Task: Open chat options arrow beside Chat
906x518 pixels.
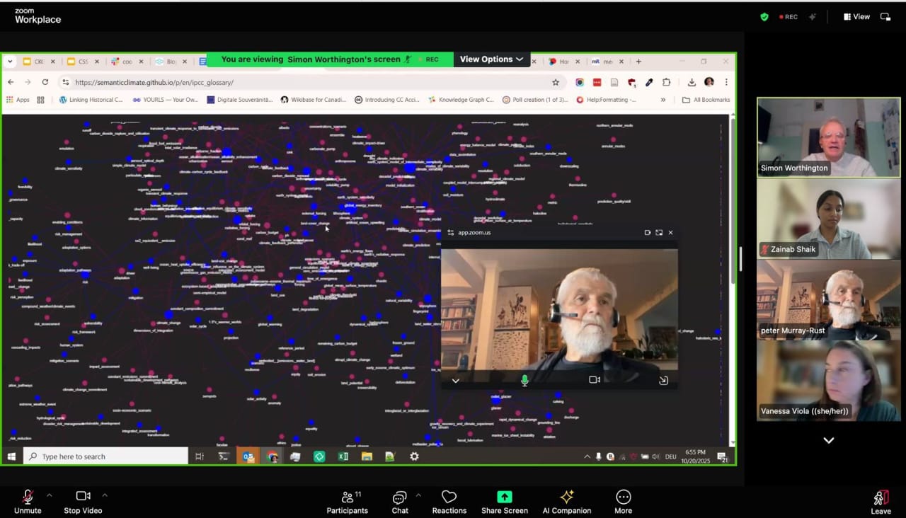Action: click(418, 495)
